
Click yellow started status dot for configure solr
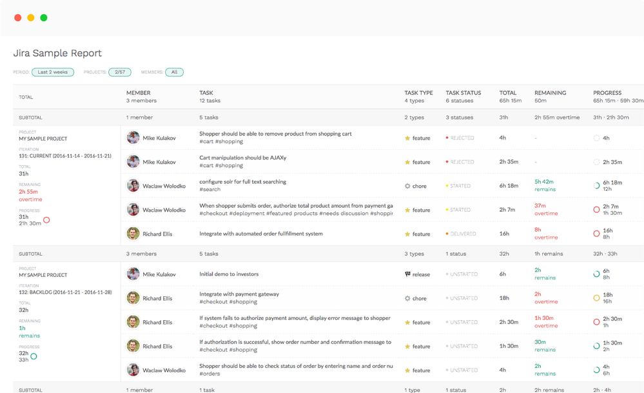click(447, 186)
